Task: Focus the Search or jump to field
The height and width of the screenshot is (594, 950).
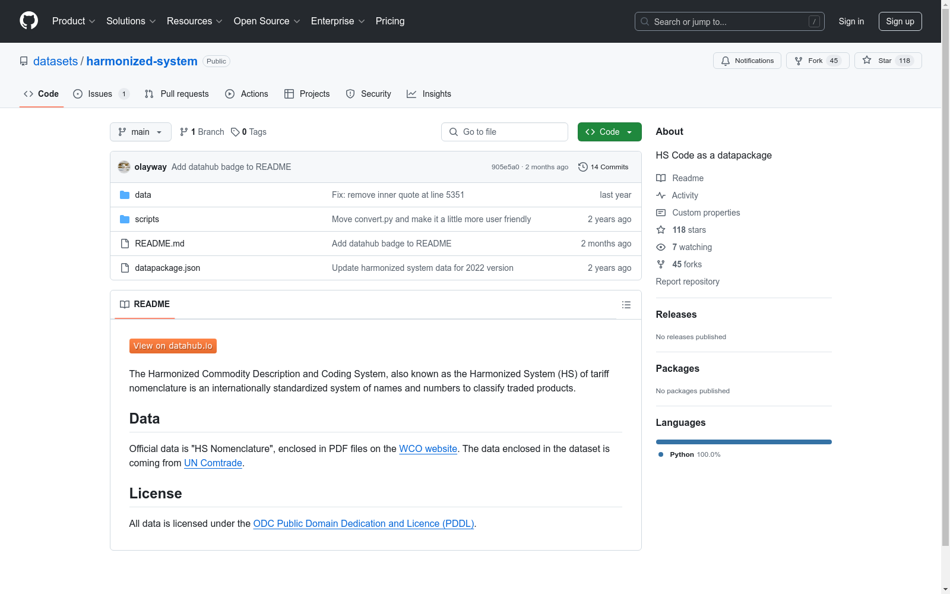Action: pyautogui.click(x=730, y=21)
